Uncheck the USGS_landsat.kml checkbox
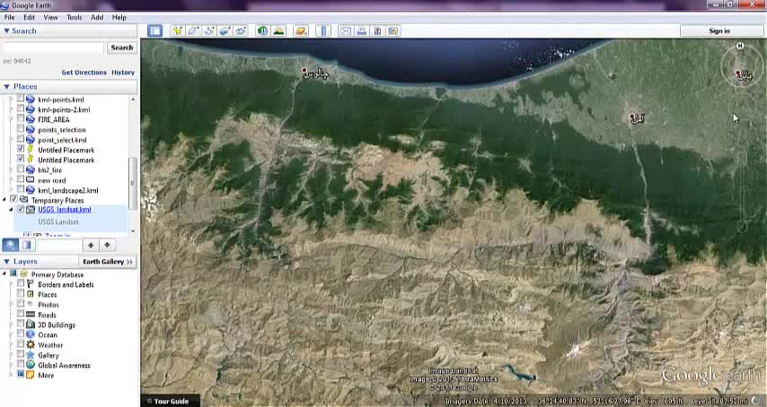767x407 pixels. (x=20, y=209)
